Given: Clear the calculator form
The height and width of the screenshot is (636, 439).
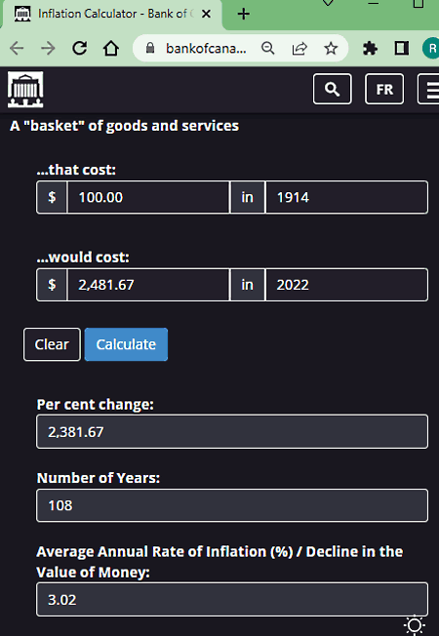Looking at the screenshot, I should (52, 344).
